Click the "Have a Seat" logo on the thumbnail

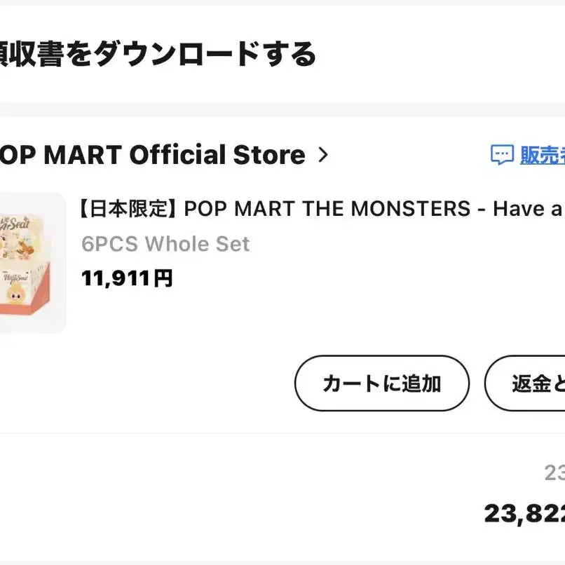point(15,224)
